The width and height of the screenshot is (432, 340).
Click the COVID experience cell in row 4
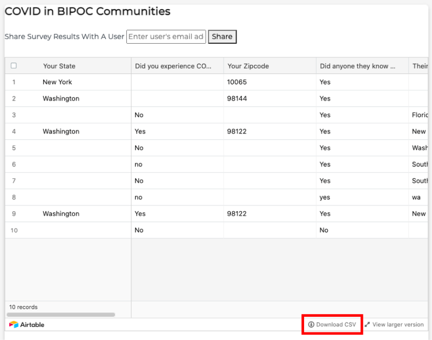pos(178,131)
